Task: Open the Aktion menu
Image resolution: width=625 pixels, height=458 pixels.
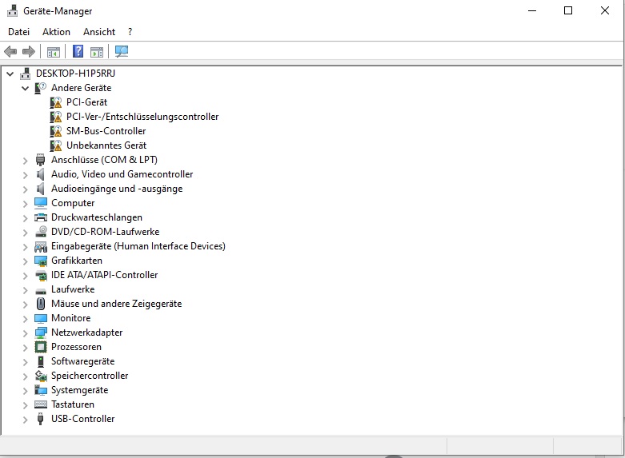Action: pyautogui.click(x=56, y=32)
